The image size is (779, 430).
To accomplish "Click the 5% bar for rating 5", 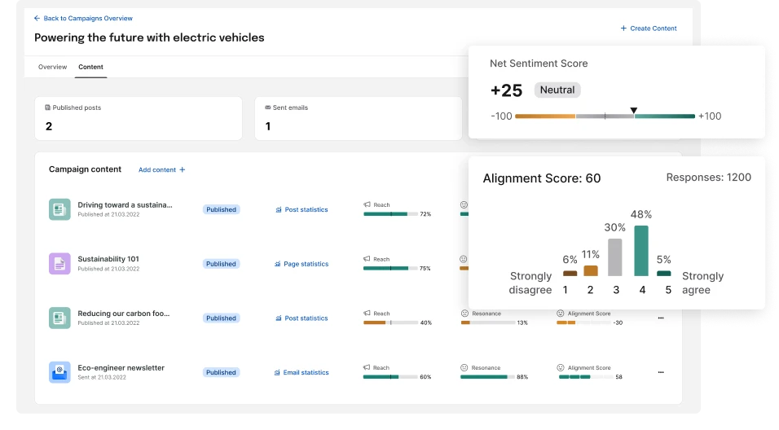I will tap(664, 273).
